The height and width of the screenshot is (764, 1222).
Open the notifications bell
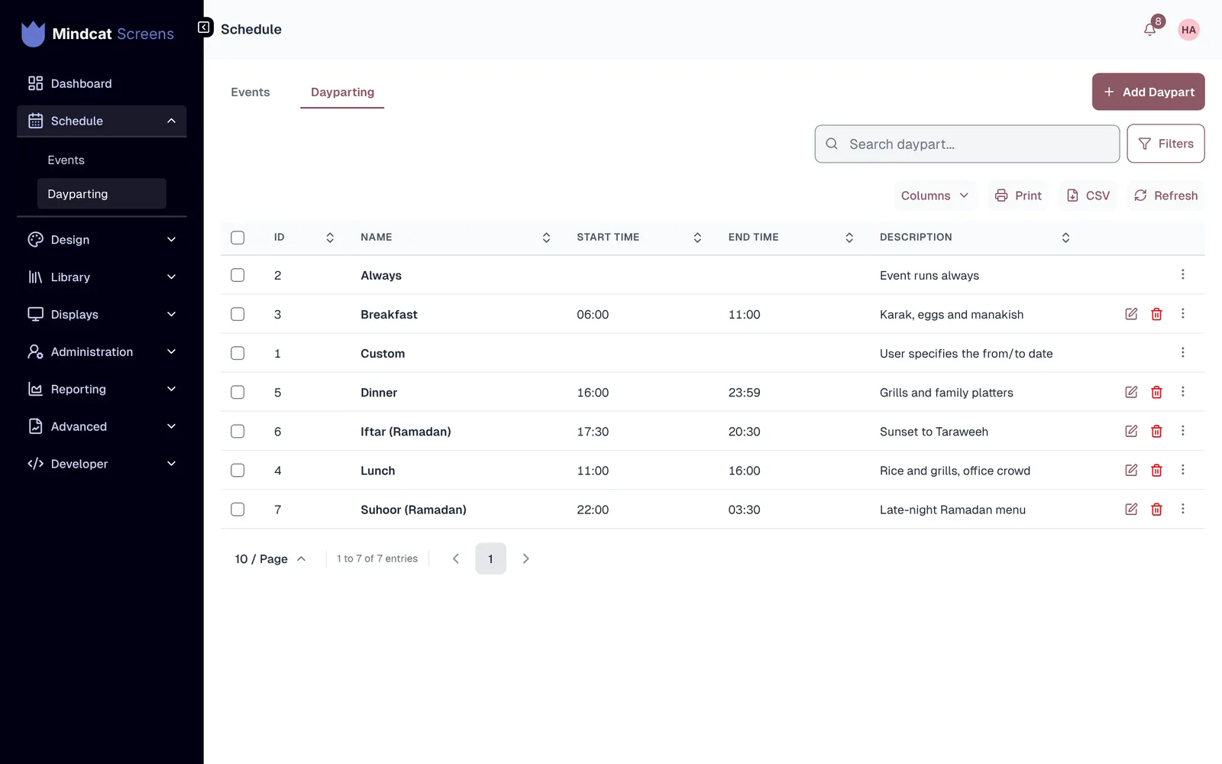[x=1149, y=30]
